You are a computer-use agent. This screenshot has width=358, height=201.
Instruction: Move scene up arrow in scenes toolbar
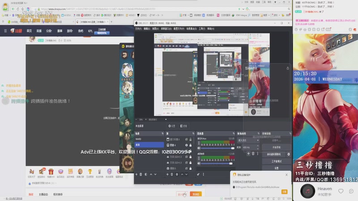[151, 174]
